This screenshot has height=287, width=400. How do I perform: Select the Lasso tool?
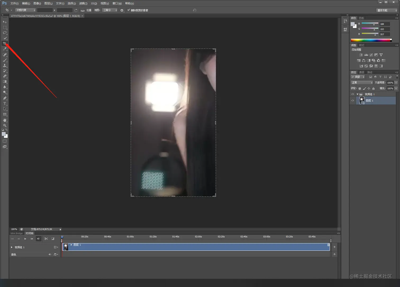5,33
